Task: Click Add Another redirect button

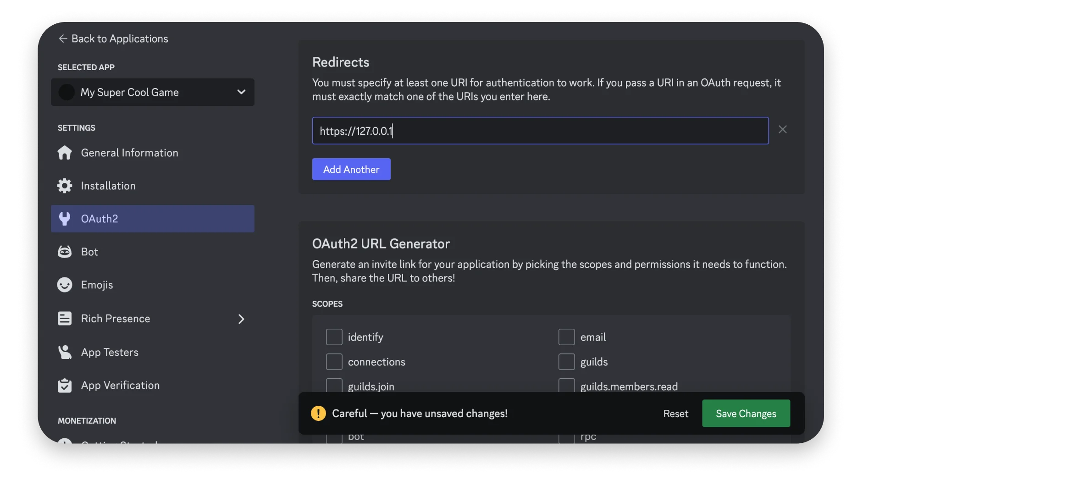Action: click(x=351, y=169)
